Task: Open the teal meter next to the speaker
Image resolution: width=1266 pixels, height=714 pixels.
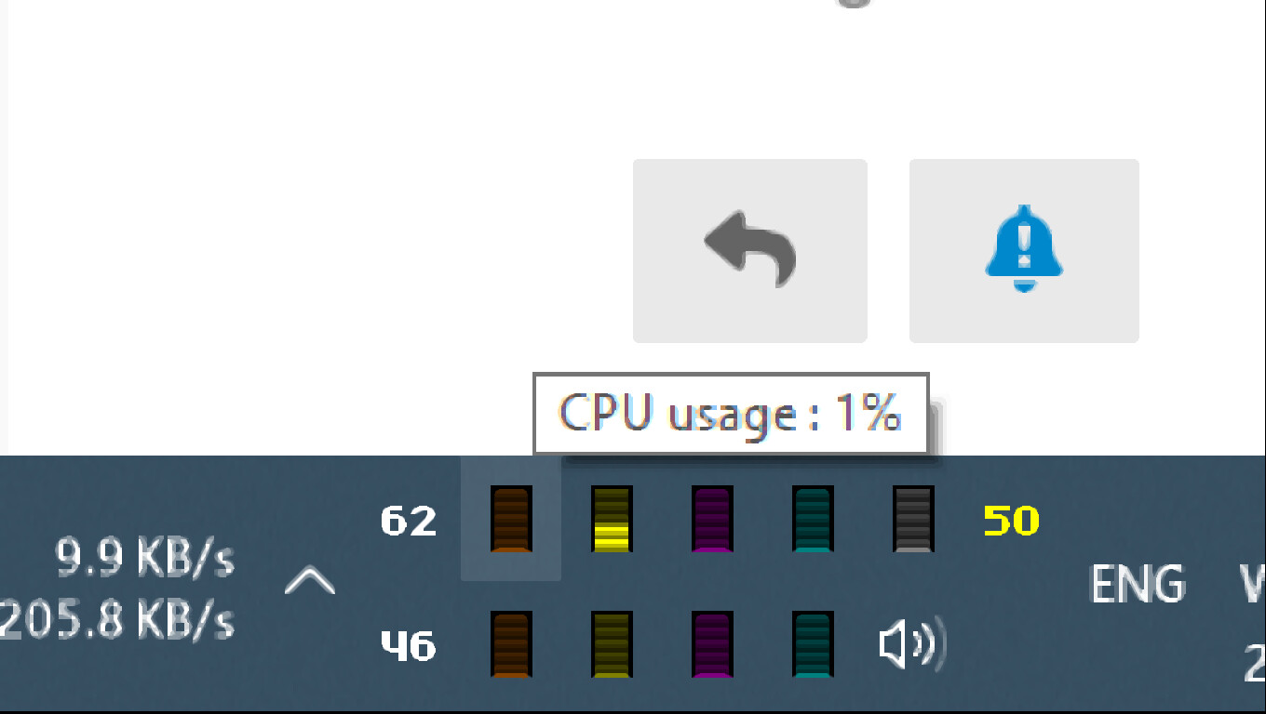Action: [813, 644]
